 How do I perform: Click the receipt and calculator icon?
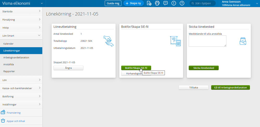(175, 41)
